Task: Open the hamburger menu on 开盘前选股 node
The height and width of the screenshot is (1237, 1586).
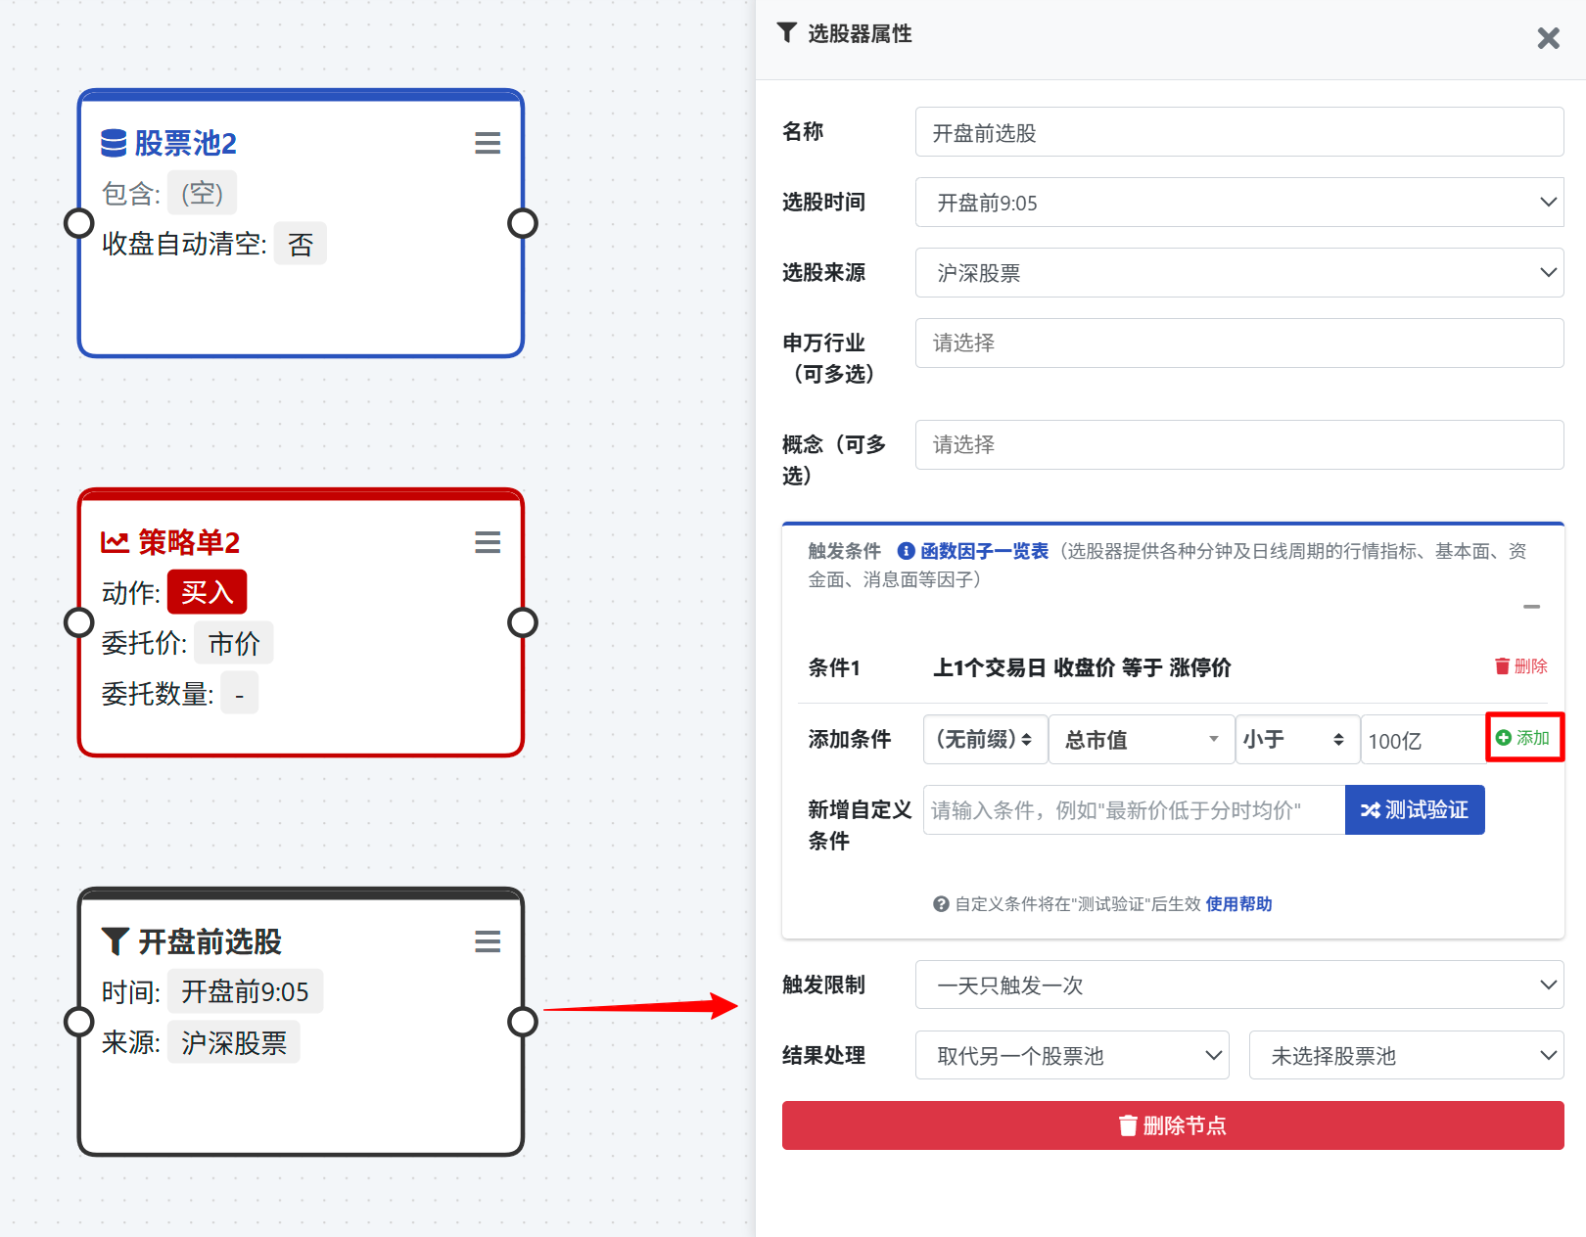Action: point(488,941)
